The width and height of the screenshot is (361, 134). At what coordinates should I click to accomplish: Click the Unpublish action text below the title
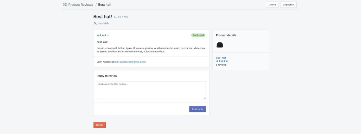tap(103, 23)
